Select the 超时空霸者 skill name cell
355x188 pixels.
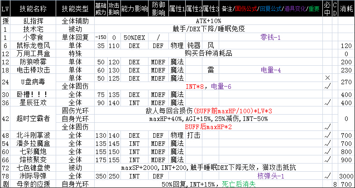(33, 119)
